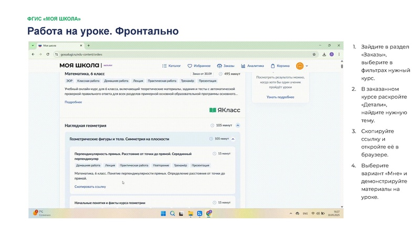Click Скопировать ссылку link
Image resolution: width=420 pixels, height=236 pixels.
click(x=90, y=187)
